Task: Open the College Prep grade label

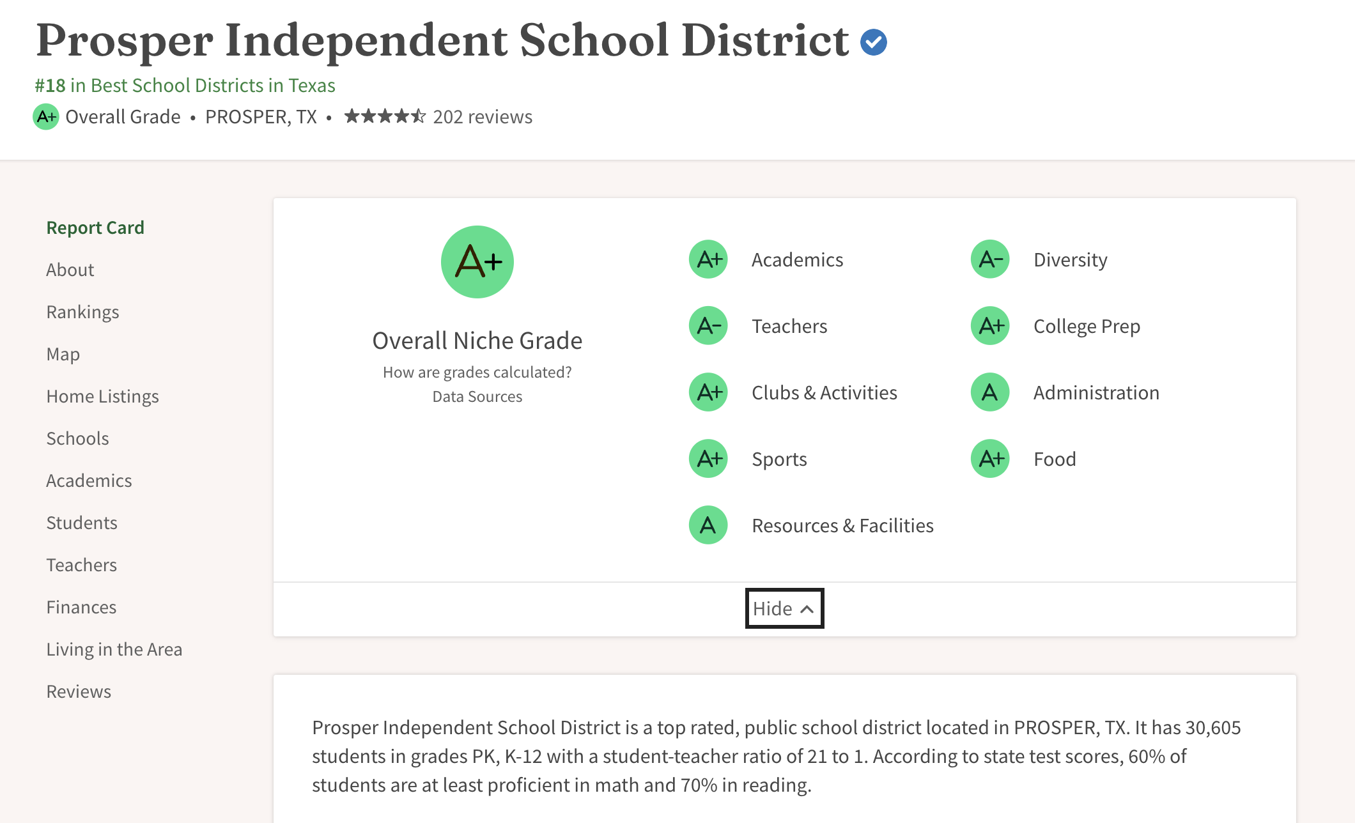Action: pos(1087,326)
